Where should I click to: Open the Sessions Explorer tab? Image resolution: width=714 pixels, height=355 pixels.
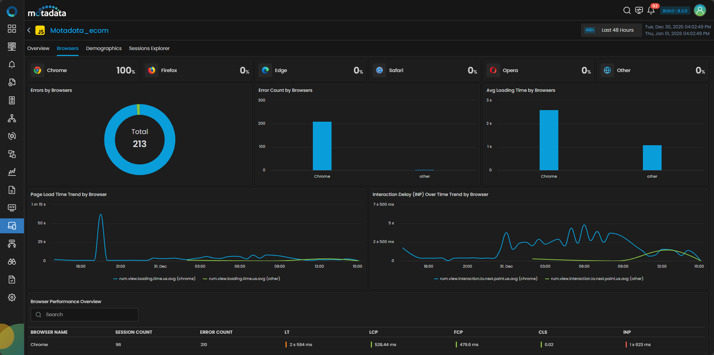tap(149, 49)
